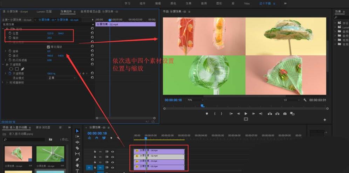Select the pen mask tool under 不透明度
Screen dimensions: 349x173
click(22, 69)
